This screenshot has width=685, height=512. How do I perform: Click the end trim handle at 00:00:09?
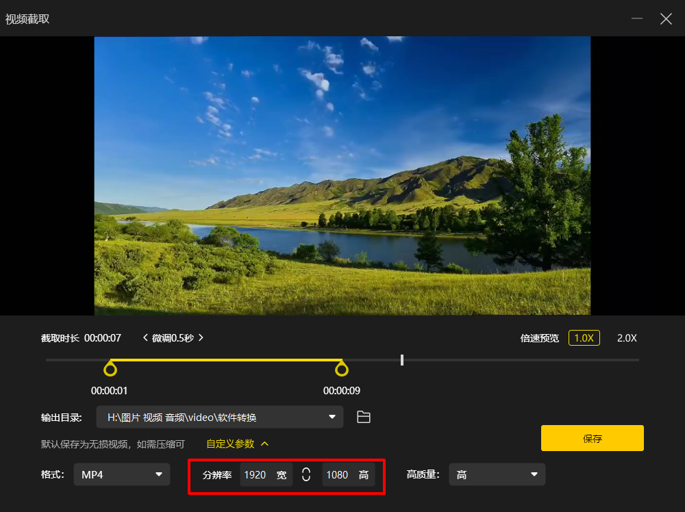342,369
